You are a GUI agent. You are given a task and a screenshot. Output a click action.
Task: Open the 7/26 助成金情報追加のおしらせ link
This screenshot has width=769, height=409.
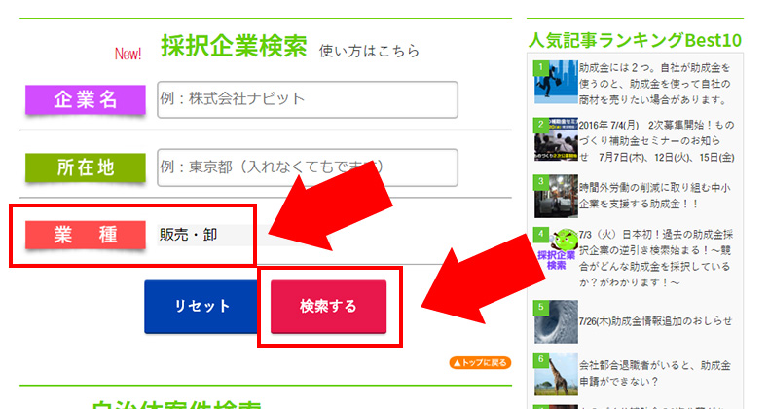(653, 321)
